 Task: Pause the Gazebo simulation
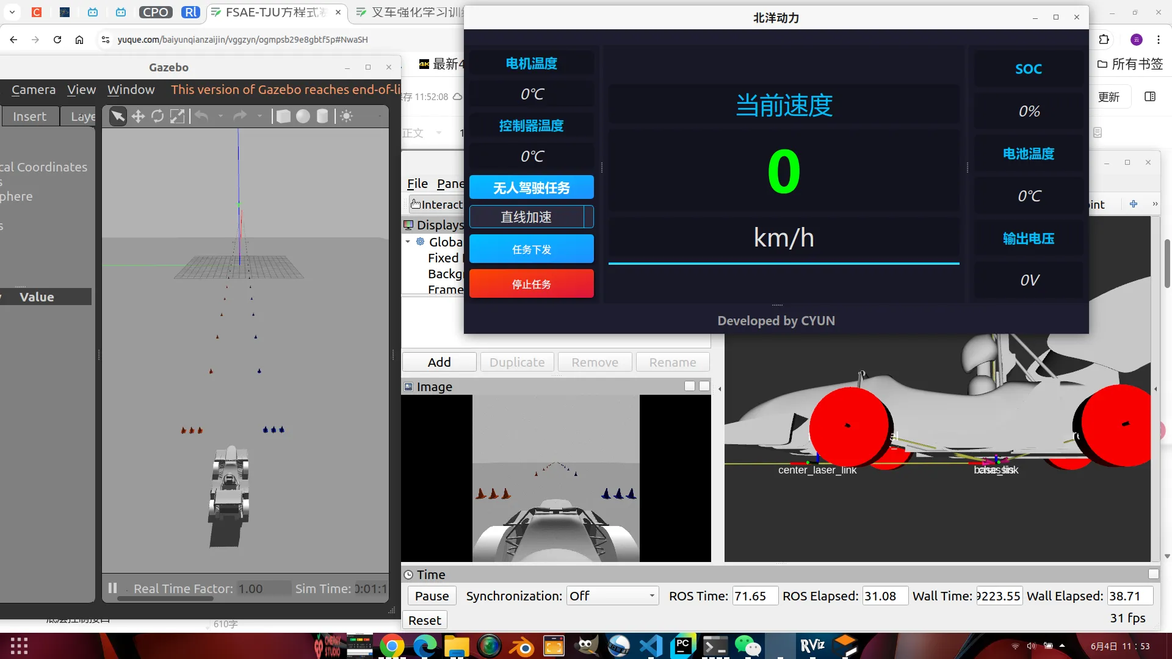pyautogui.click(x=112, y=588)
